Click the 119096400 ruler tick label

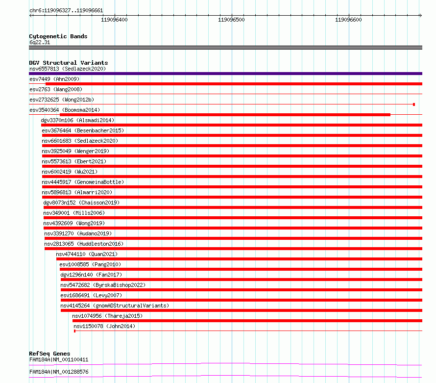click(x=114, y=20)
